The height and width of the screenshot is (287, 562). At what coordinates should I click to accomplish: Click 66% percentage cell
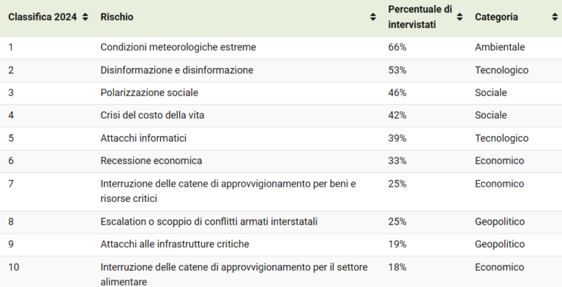click(x=397, y=48)
